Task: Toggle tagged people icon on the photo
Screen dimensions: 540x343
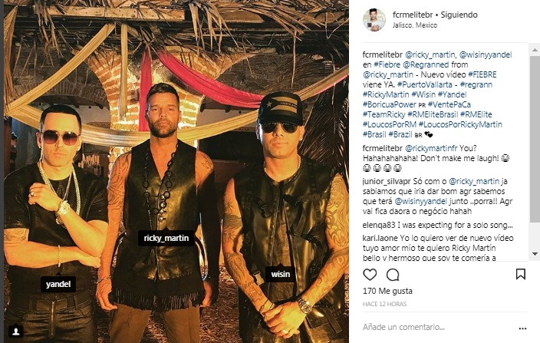Action: click(x=16, y=331)
